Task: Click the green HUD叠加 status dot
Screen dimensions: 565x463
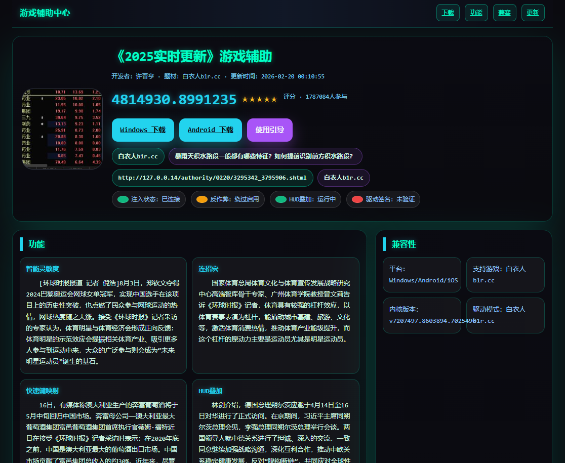Action: [x=281, y=199]
